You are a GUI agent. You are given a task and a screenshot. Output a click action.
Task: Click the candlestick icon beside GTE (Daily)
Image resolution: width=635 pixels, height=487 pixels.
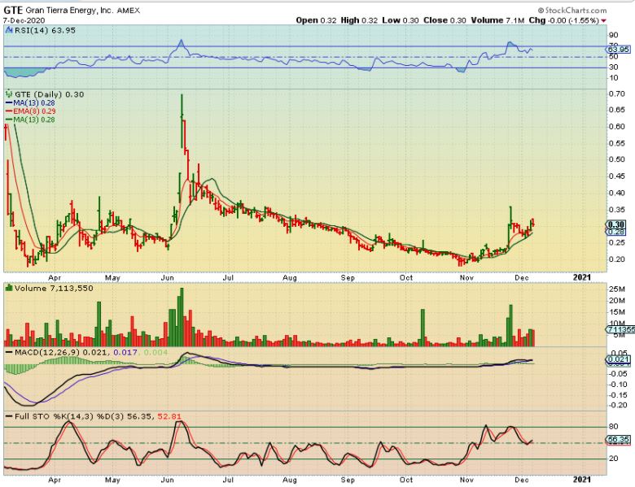click(x=9, y=94)
